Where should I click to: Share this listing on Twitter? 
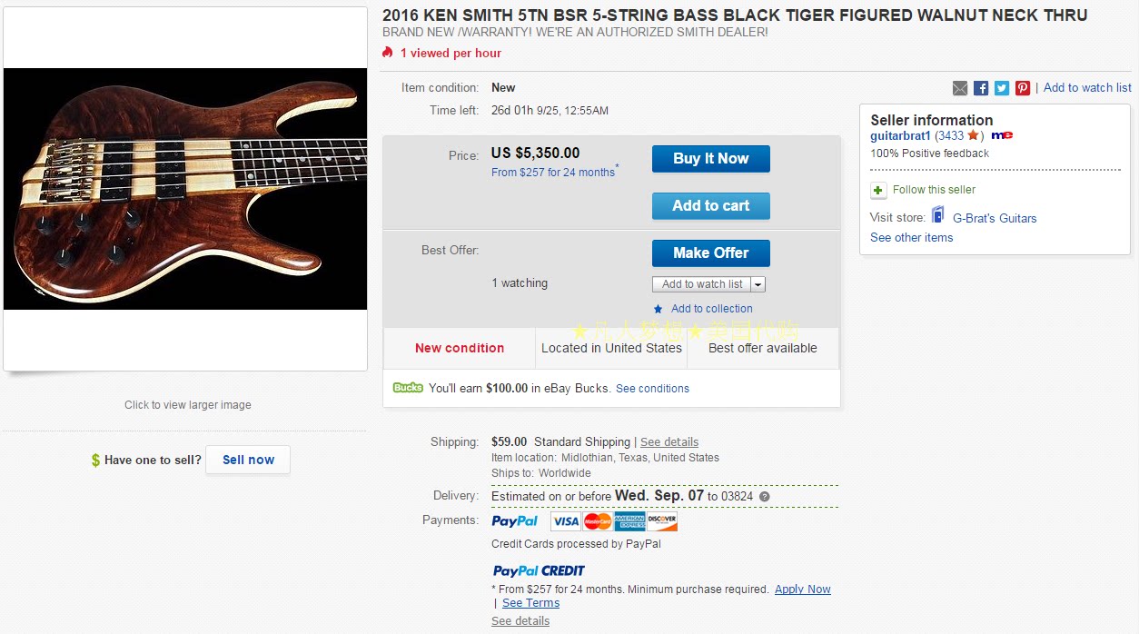(x=1002, y=88)
